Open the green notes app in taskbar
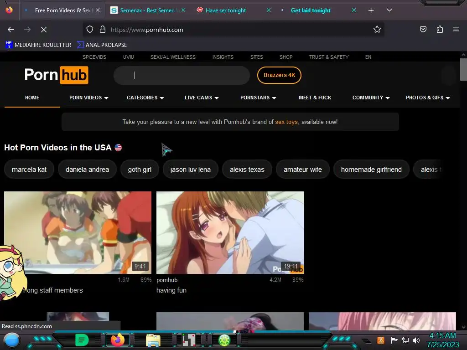 (82, 340)
